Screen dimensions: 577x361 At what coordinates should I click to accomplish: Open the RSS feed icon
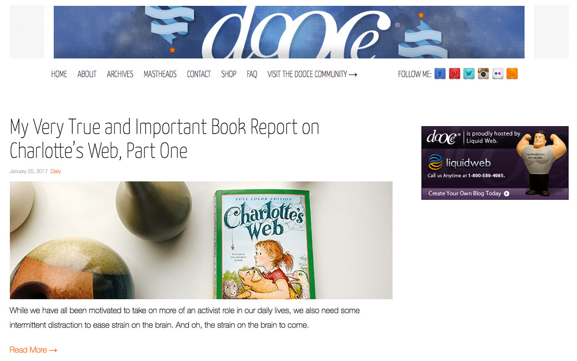(x=512, y=74)
